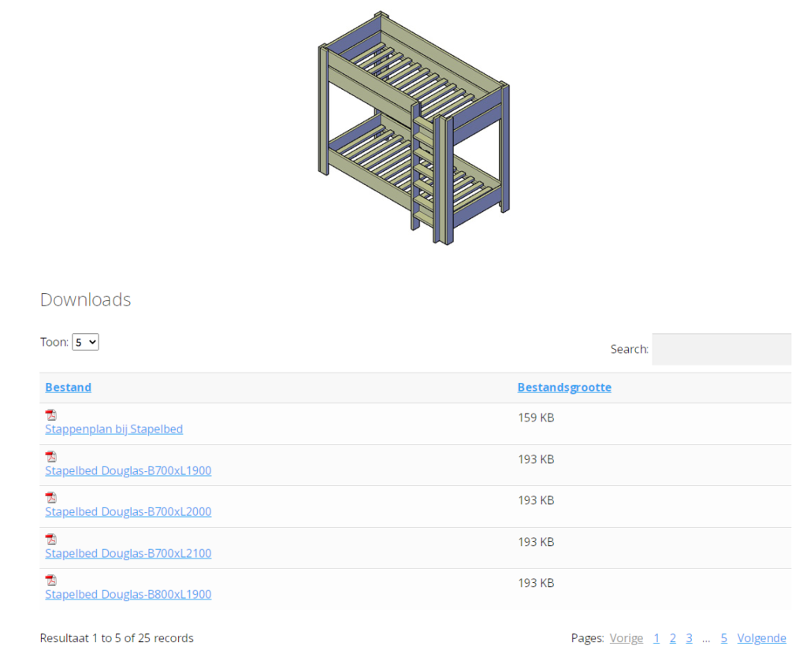807x657 pixels.
Task: Click PDF icon for Stapelbed Douglas-B700xL2000
Action: point(51,498)
